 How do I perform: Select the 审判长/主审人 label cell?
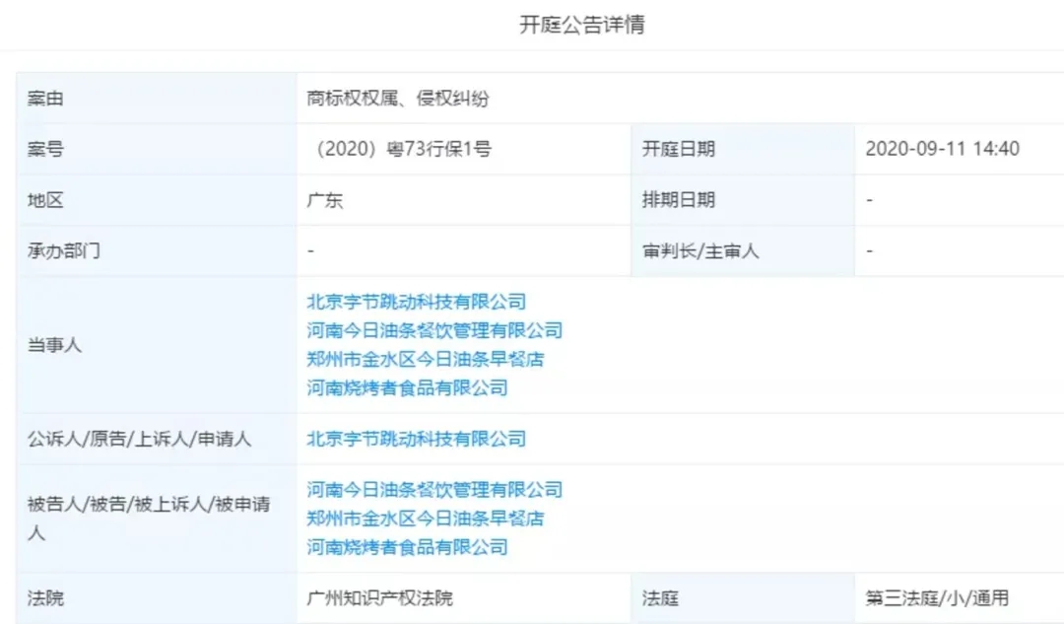[700, 250]
